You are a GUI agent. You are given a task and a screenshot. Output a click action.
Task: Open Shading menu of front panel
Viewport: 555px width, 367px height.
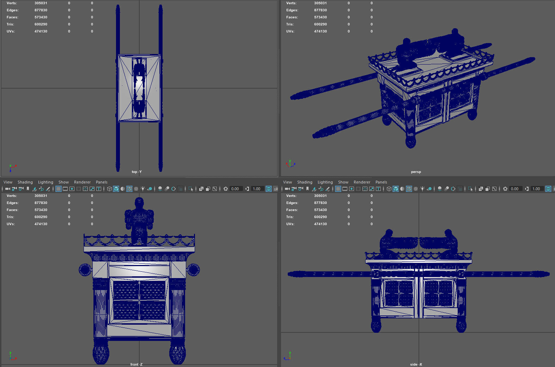(x=25, y=182)
